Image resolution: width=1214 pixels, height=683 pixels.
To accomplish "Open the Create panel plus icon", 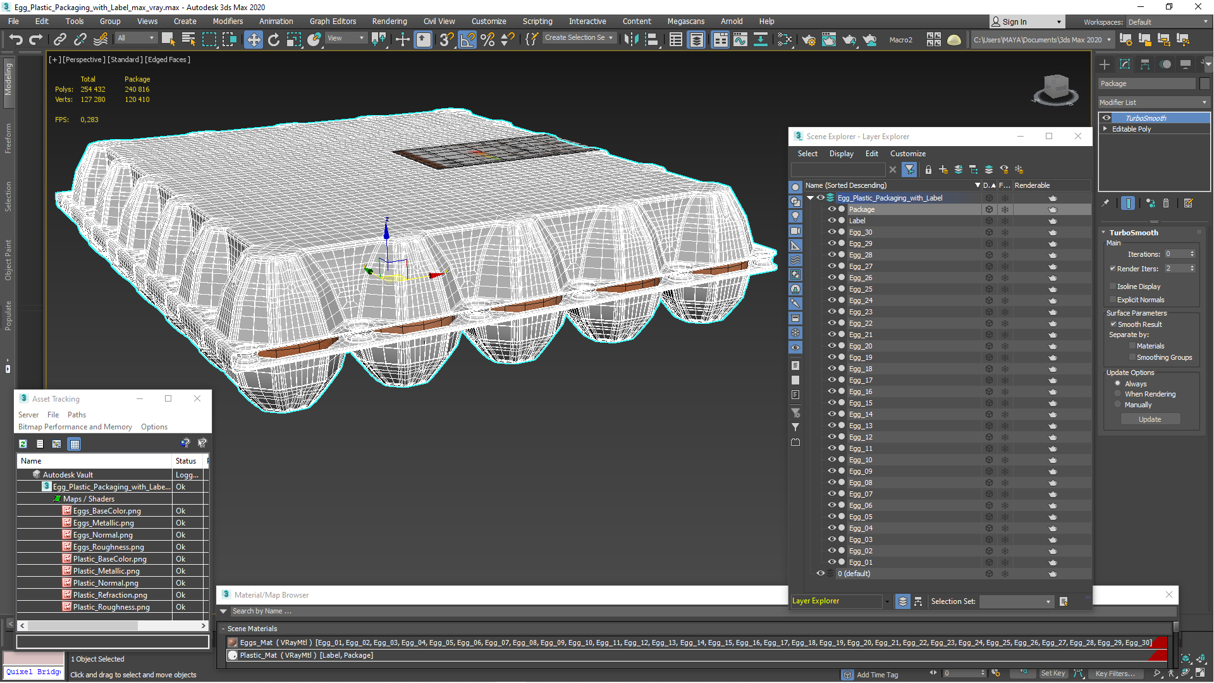I will (x=1105, y=65).
